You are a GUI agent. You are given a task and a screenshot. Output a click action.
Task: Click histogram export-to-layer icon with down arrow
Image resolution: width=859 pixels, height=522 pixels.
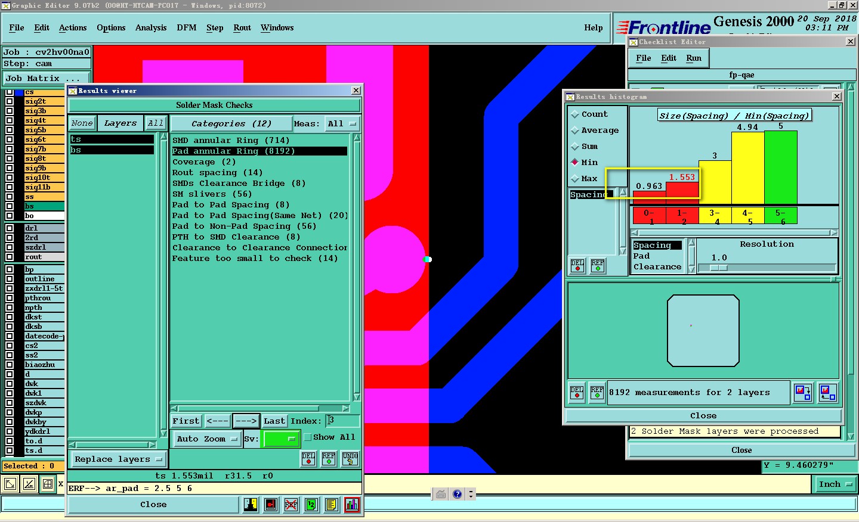(x=803, y=392)
